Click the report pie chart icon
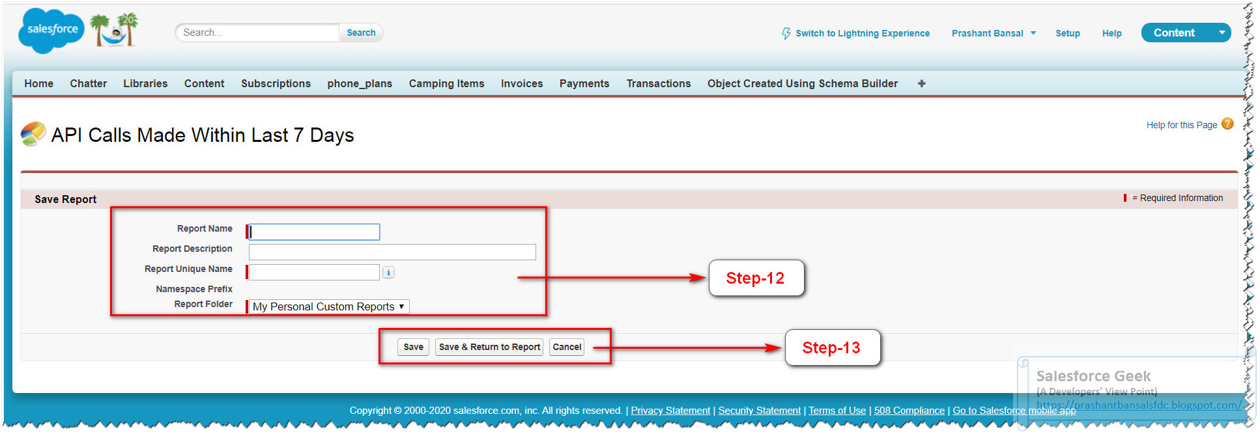 (33, 134)
